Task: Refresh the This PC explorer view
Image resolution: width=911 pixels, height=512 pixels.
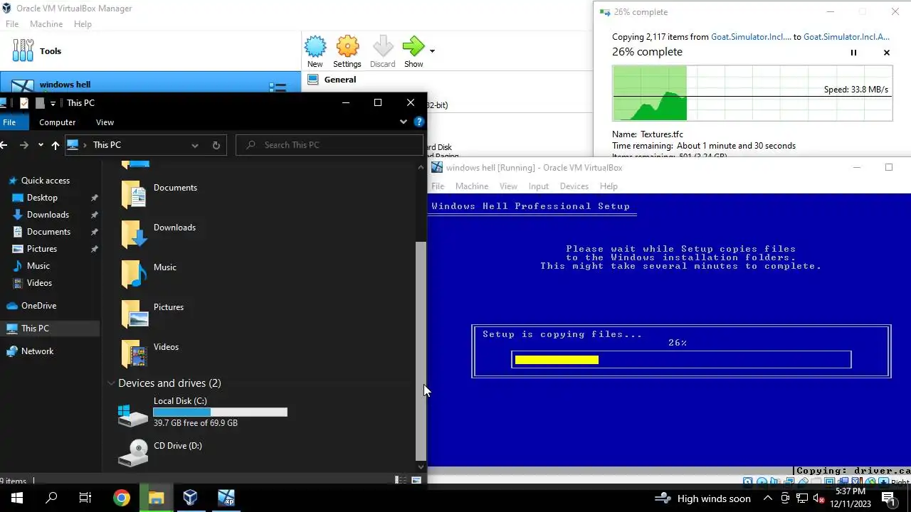Action: click(216, 145)
